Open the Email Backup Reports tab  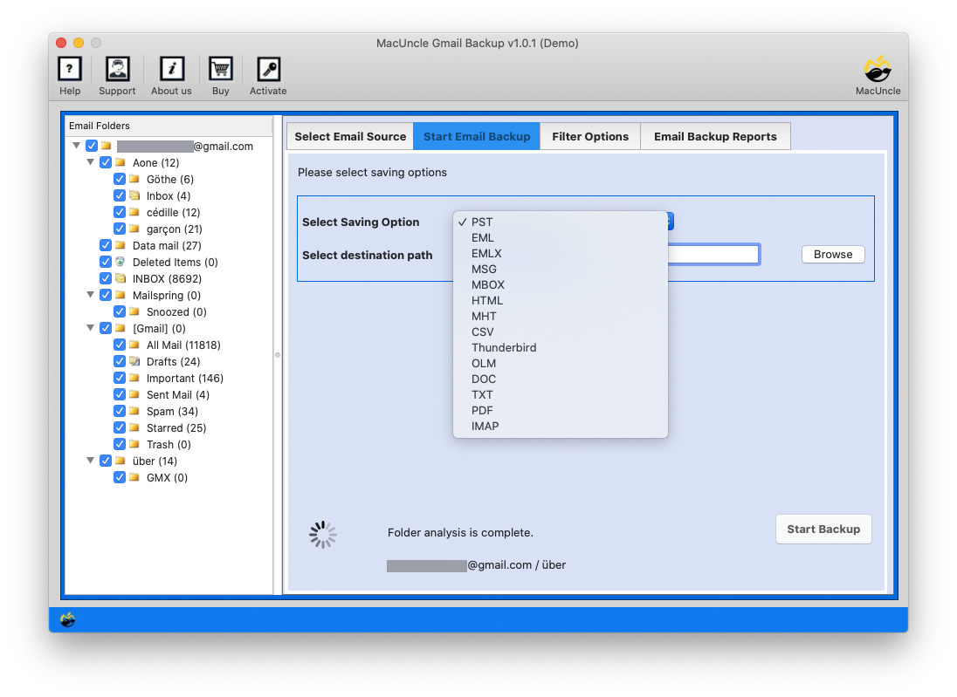[716, 136]
